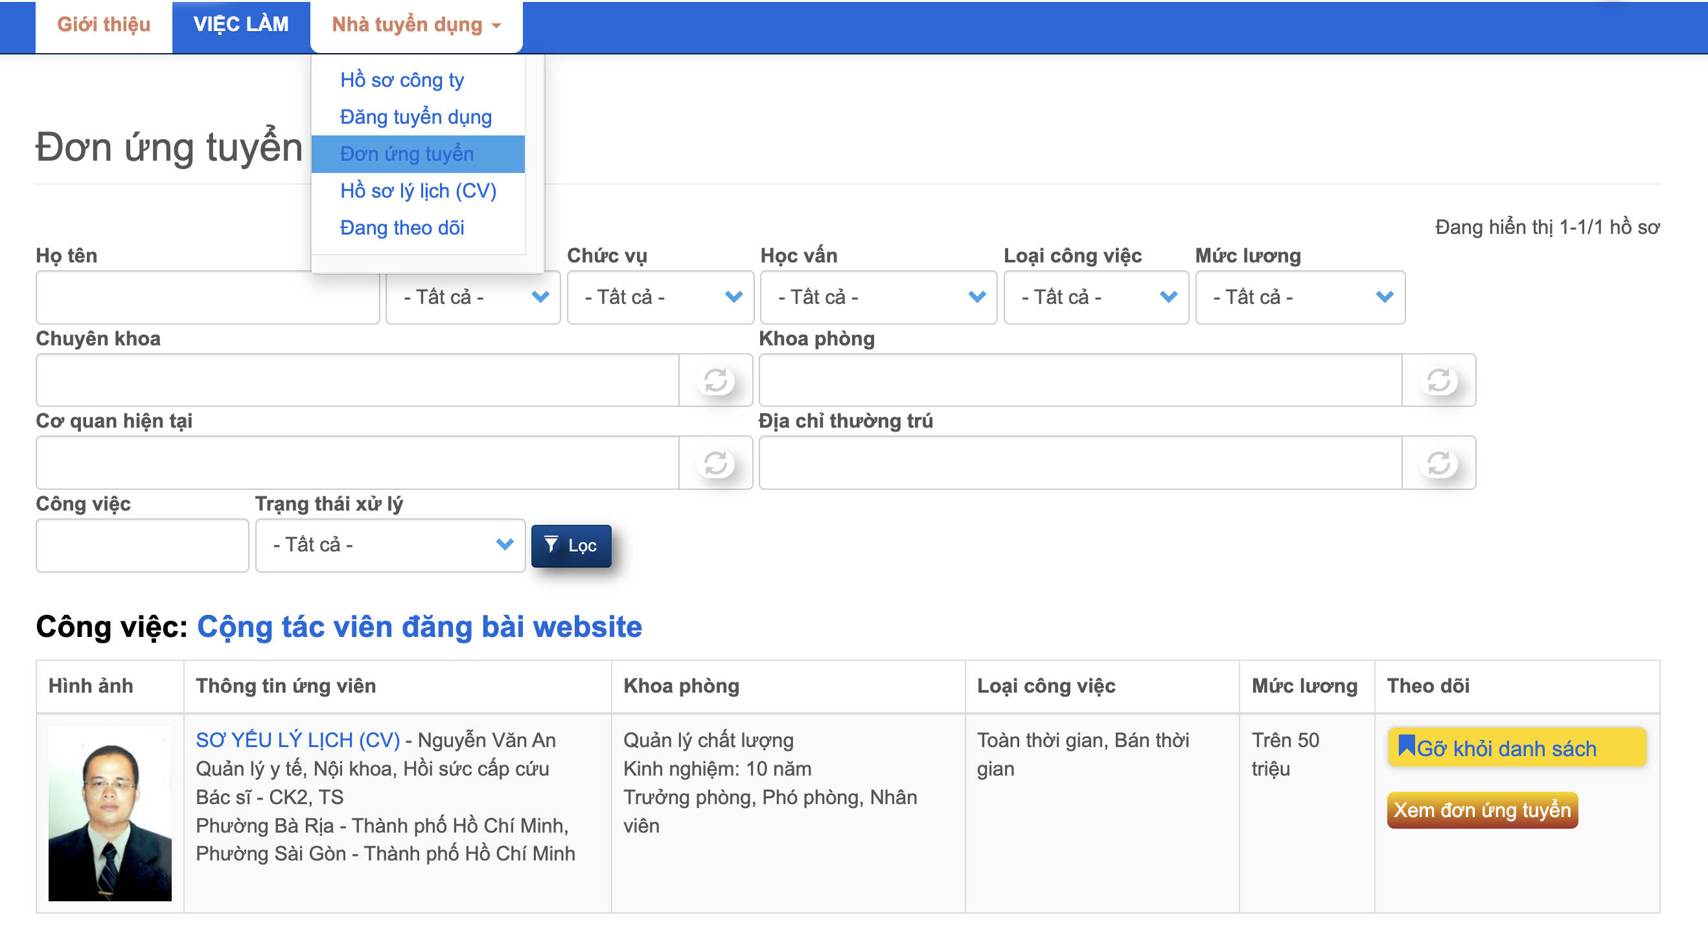Image resolution: width=1708 pixels, height=946 pixels.
Task: Click the filter funnel icon on Lọc
Action: click(551, 545)
